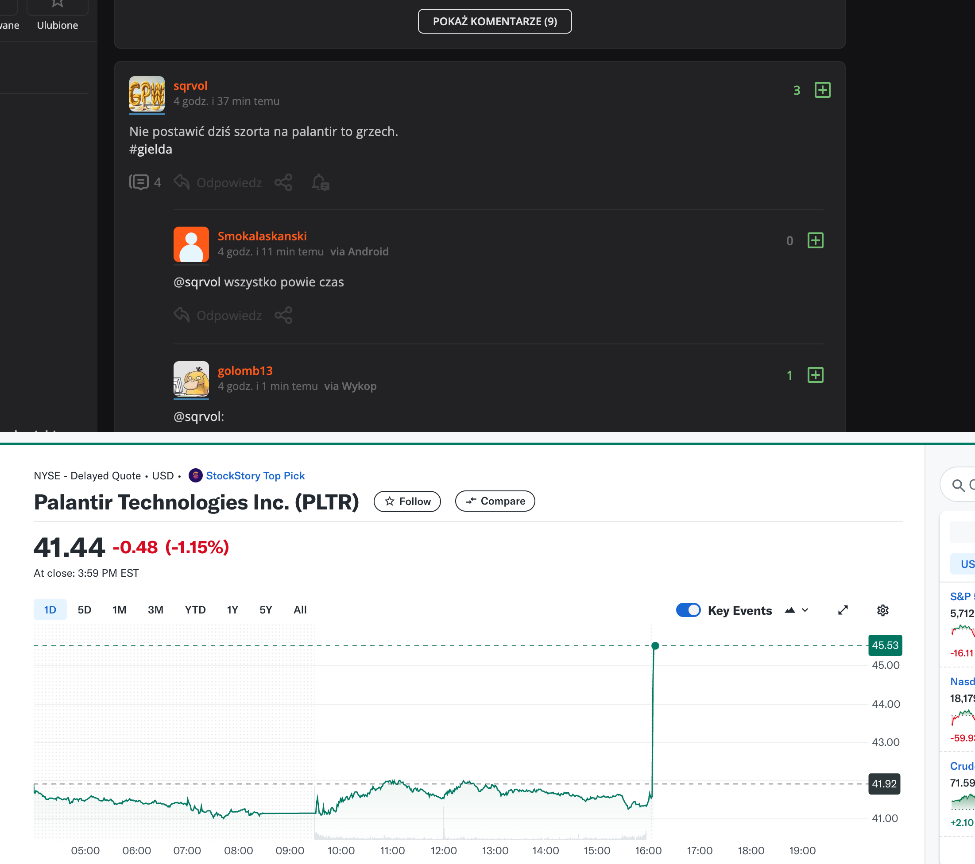This screenshot has height=864, width=975.
Task: Switch to the 1Y chart range
Action: pyautogui.click(x=232, y=609)
